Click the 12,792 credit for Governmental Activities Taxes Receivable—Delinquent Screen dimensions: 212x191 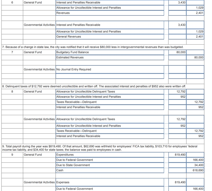click(195, 131)
